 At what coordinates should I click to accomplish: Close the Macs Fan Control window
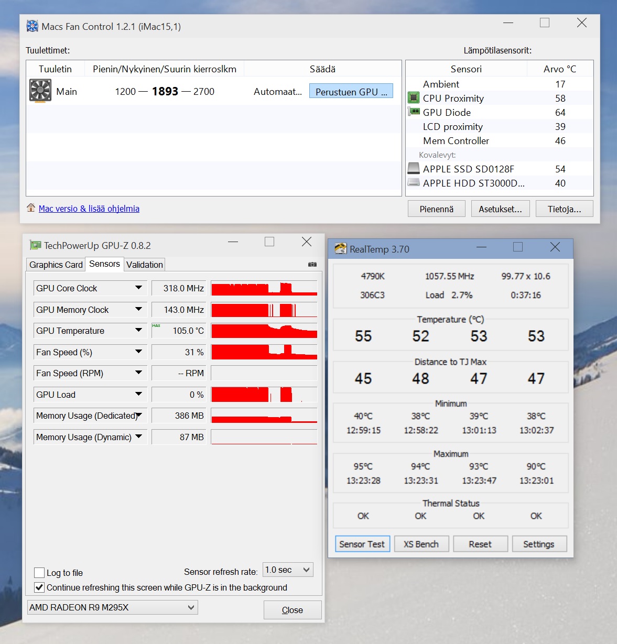582,23
